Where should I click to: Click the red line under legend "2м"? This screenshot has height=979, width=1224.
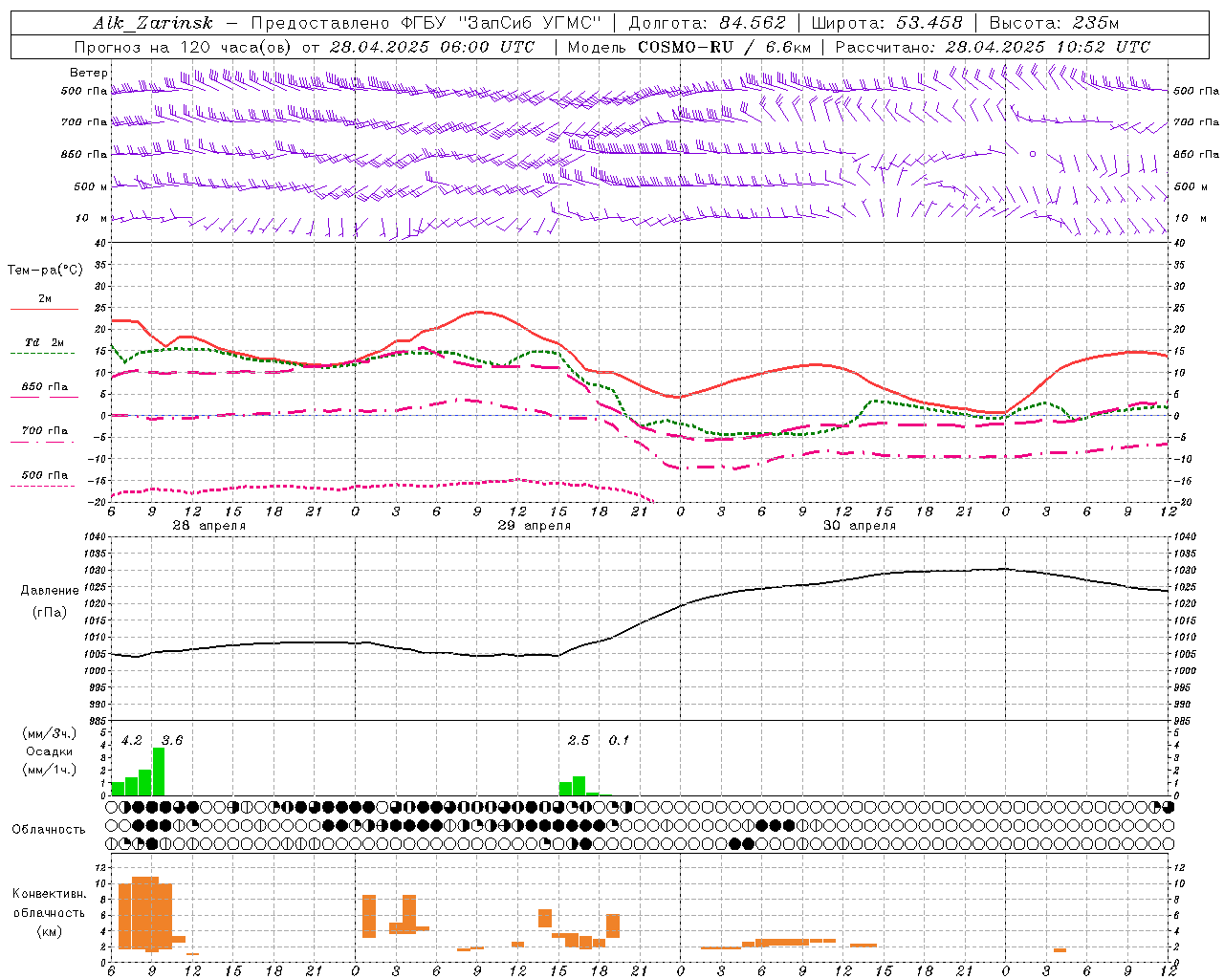(x=44, y=309)
